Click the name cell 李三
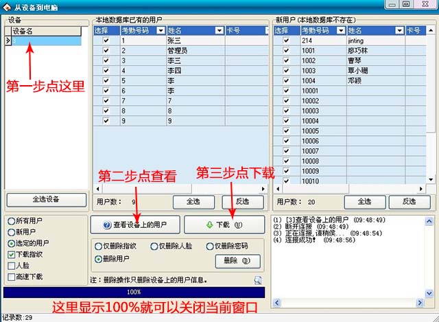Image resolution: width=439 pixels, height=322 pixels. click(195, 60)
